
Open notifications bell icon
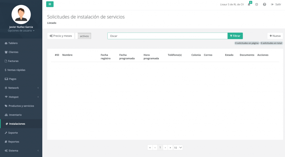[249, 4]
